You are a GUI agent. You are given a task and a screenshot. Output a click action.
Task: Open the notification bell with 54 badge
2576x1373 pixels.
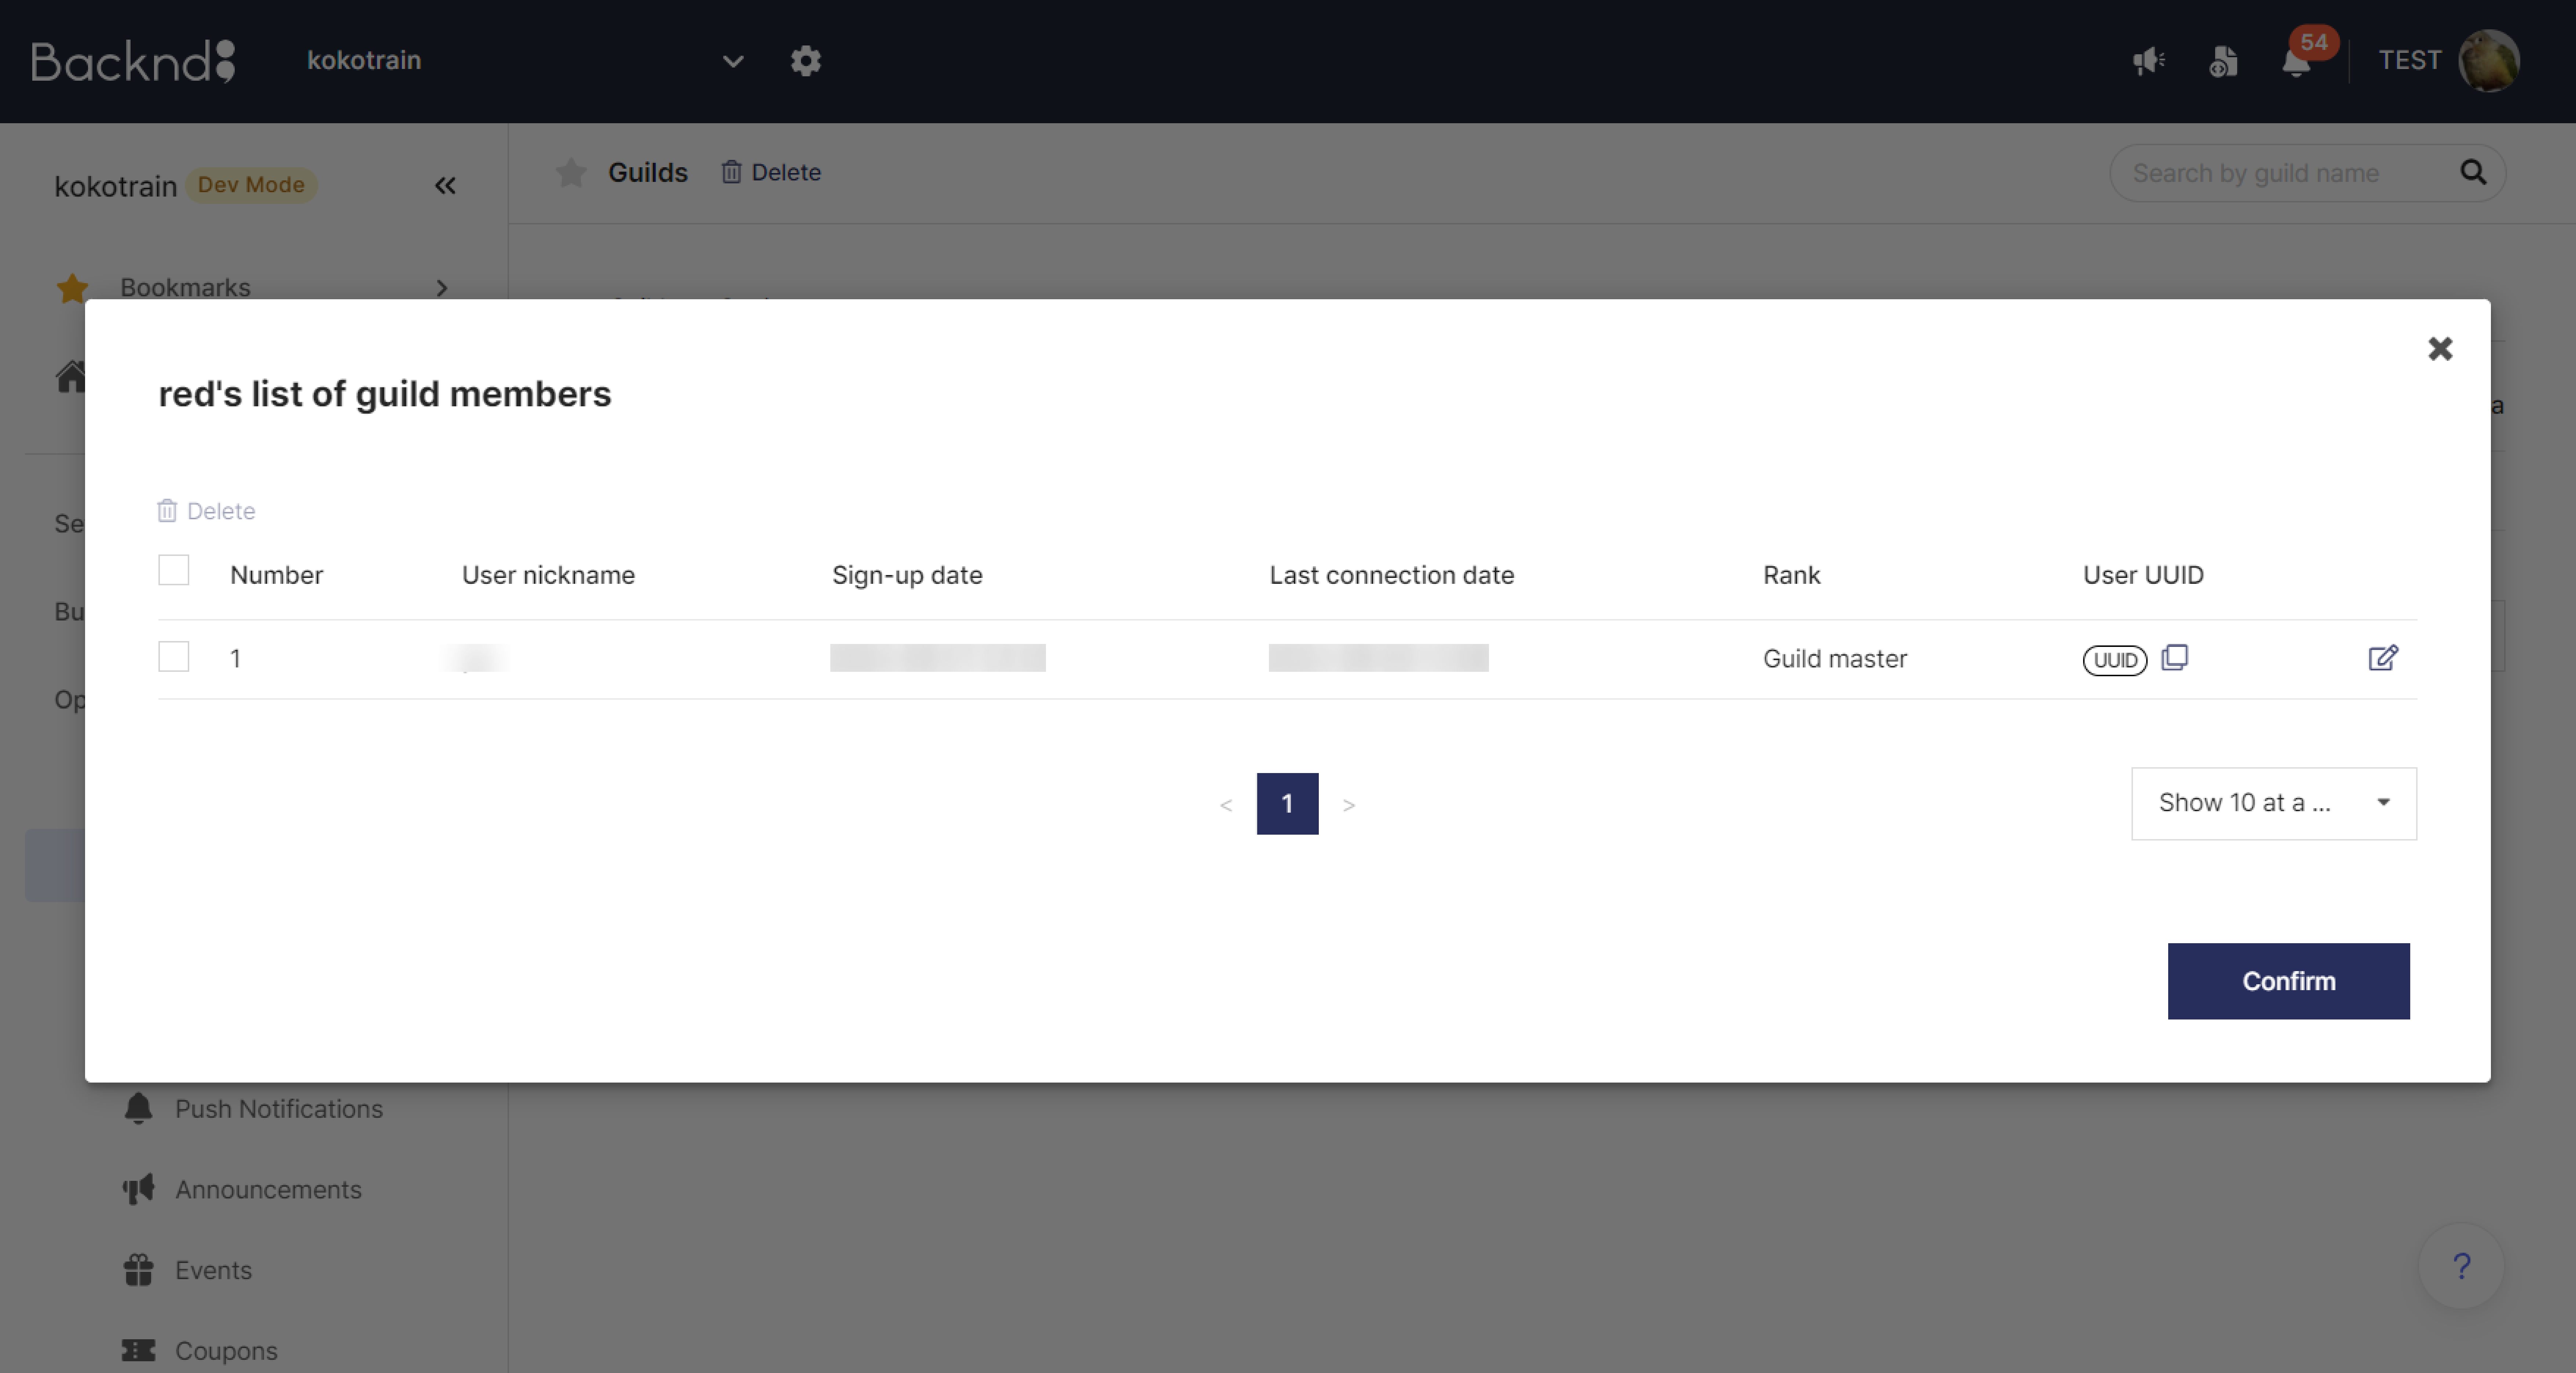coord(2296,61)
